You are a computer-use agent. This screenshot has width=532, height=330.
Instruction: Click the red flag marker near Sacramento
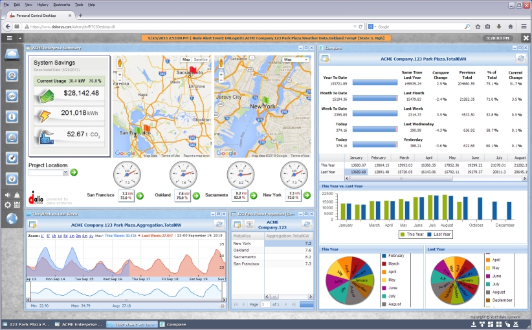[x=192, y=70]
